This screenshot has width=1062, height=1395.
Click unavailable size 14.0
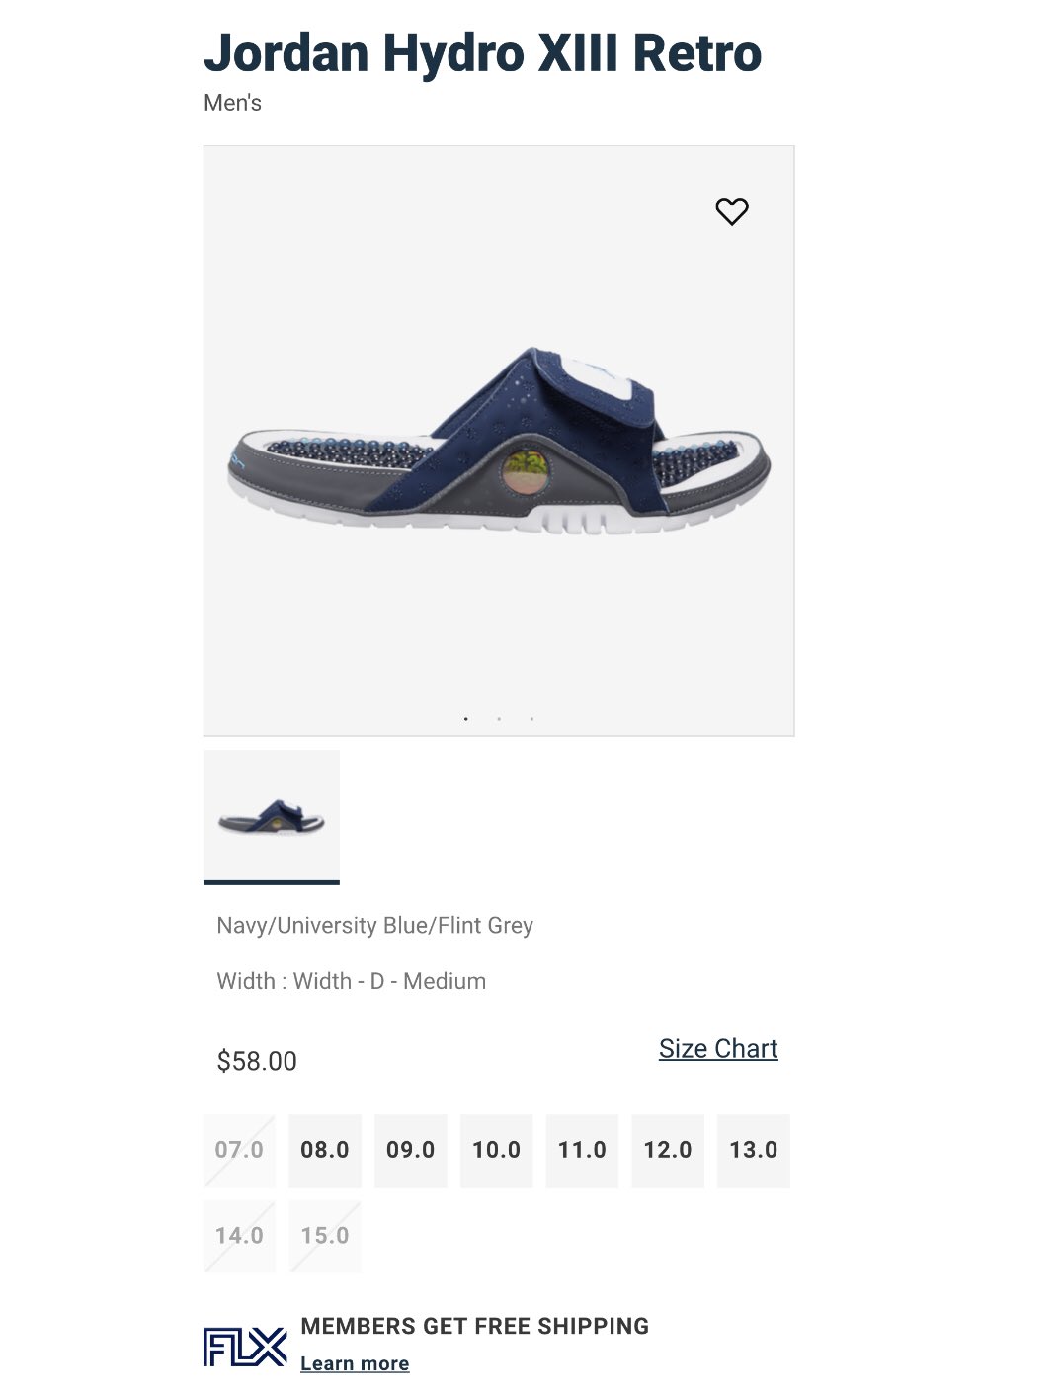click(x=239, y=1236)
